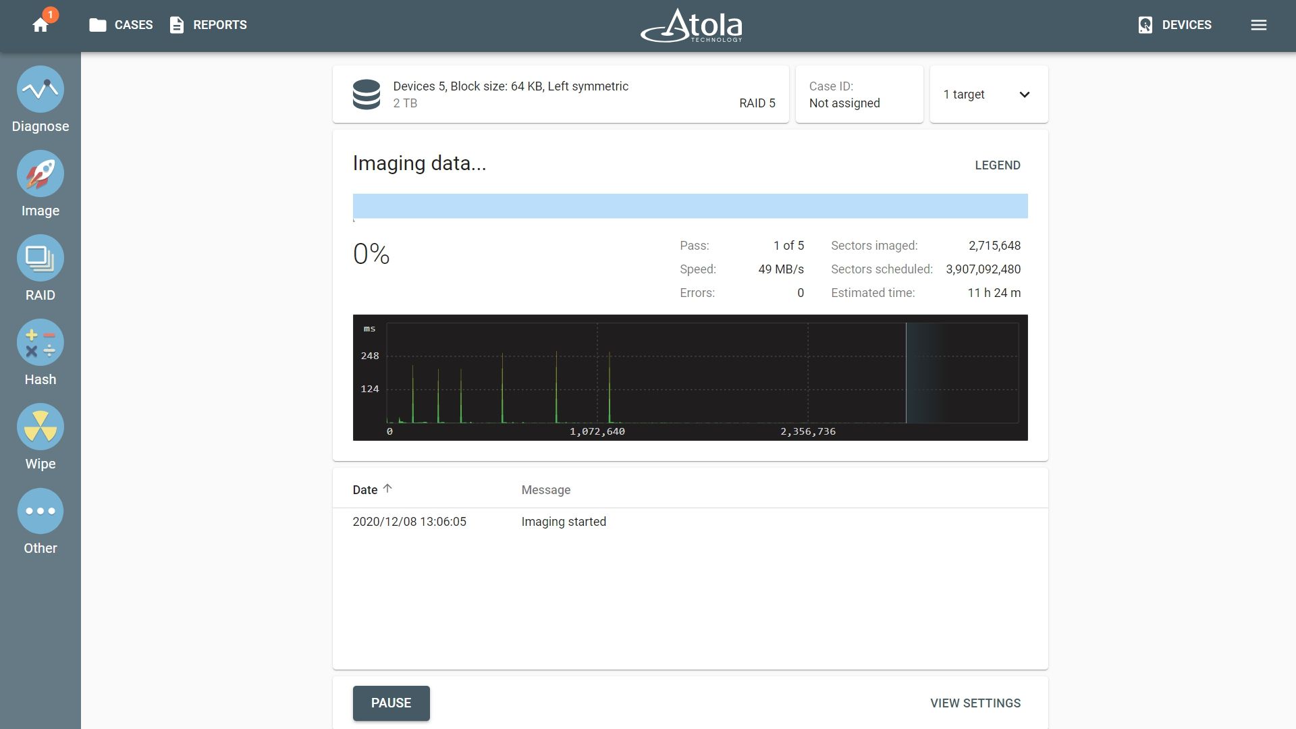Click the 0% progress percentage

(371, 254)
